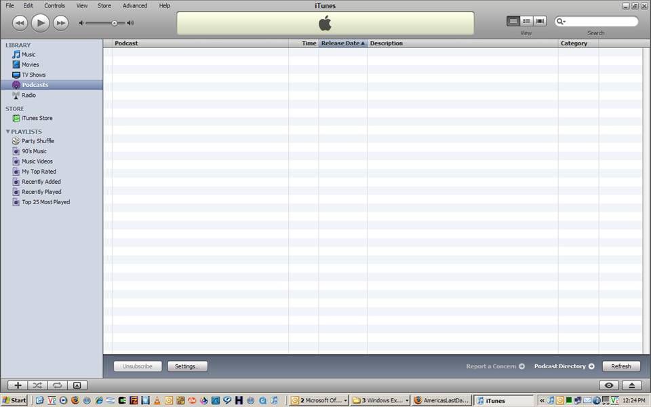Open the Store menu
Image resolution: width=651 pixels, height=407 pixels.
pyautogui.click(x=104, y=5)
